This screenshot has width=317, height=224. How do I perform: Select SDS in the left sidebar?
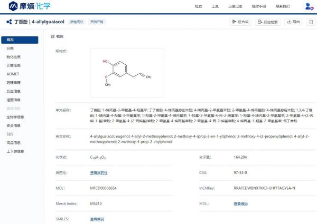(10, 134)
